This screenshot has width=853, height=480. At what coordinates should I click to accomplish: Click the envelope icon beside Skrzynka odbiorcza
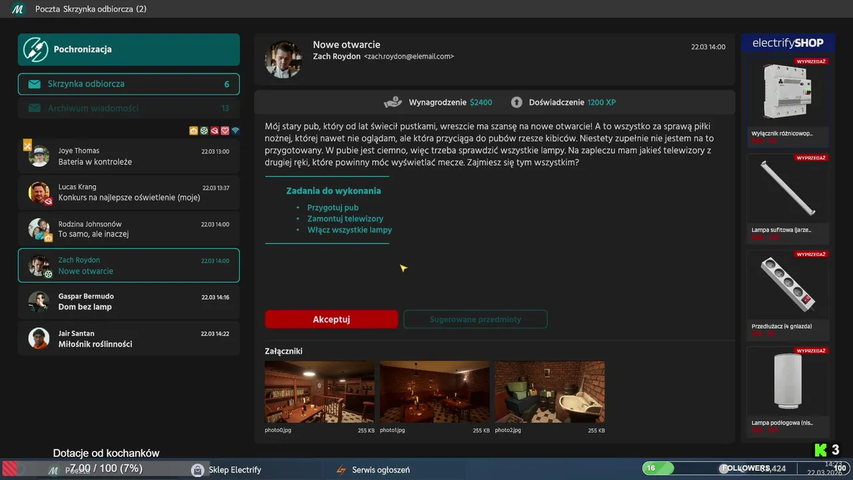34,84
